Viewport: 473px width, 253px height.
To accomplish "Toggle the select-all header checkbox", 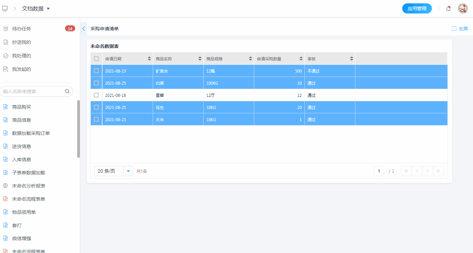I will tap(96, 59).
